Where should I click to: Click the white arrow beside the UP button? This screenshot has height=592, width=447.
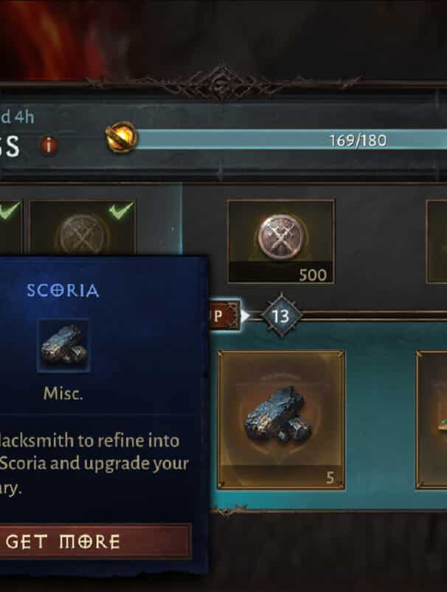[245, 316]
